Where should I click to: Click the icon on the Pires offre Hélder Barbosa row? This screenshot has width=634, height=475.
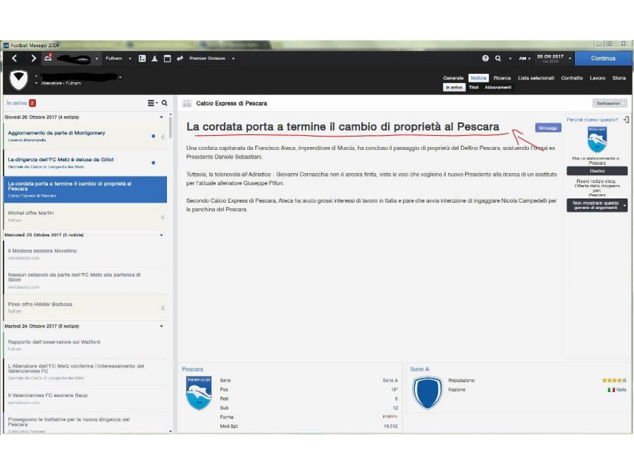click(163, 308)
